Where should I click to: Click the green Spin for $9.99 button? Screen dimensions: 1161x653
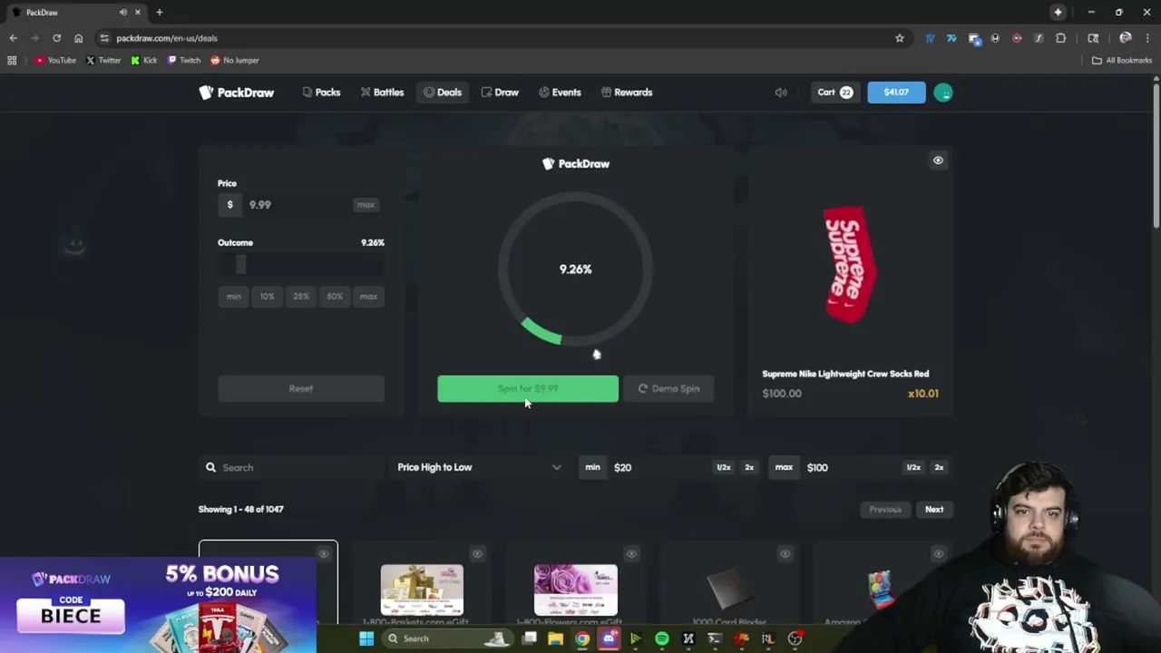pos(528,389)
